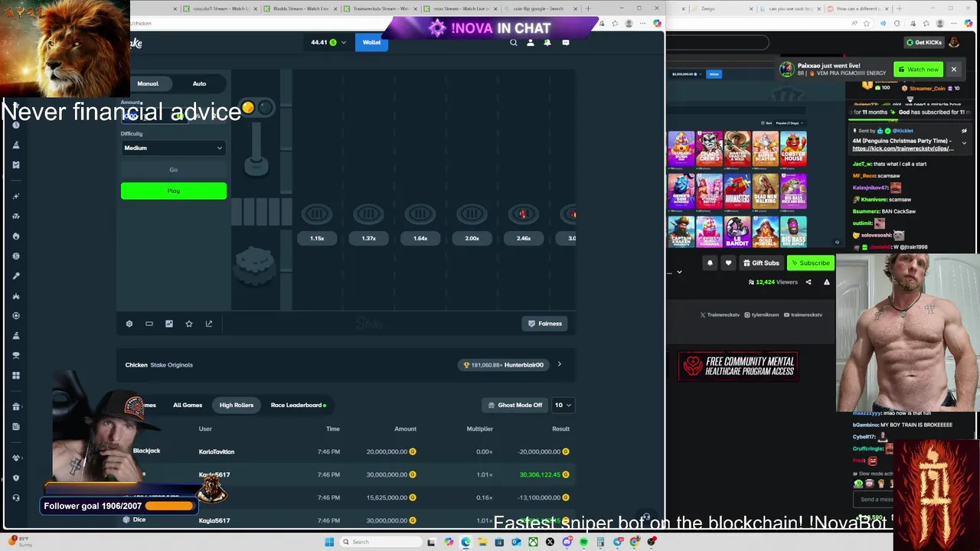Click Watch now for Paixxao

click(x=919, y=70)
